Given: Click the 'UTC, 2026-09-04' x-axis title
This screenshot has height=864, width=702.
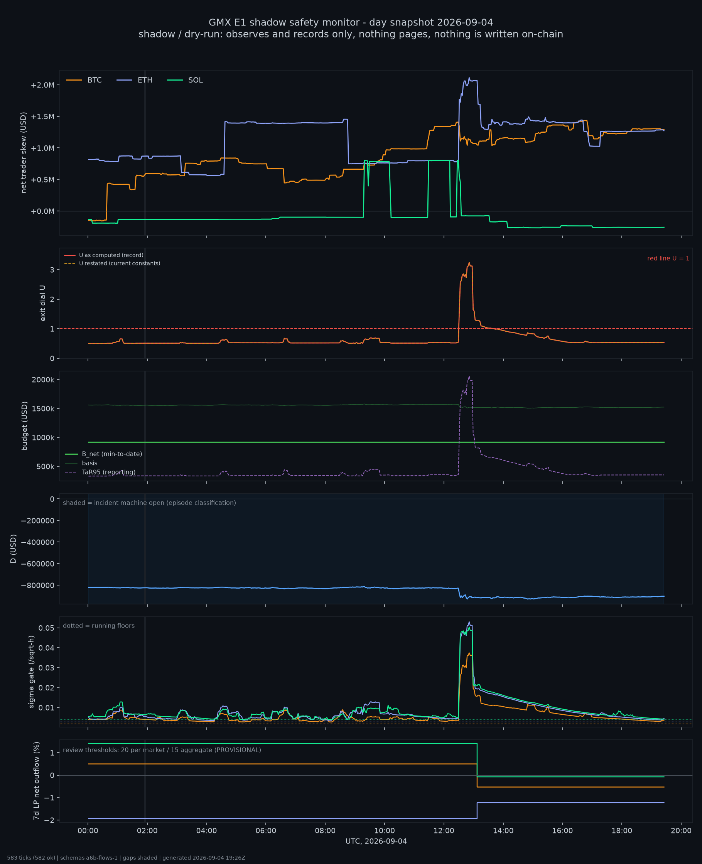Looking at the screenshot, I should 376,841.
